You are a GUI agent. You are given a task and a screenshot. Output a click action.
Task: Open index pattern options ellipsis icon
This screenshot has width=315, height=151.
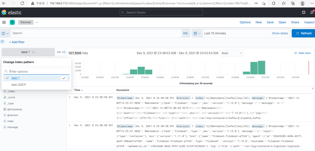[x=59, y=52]
